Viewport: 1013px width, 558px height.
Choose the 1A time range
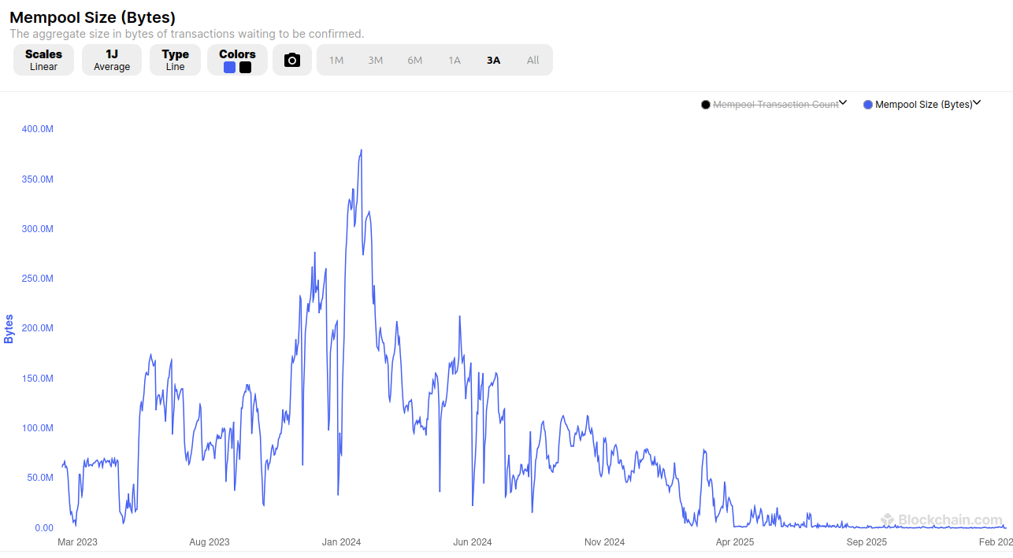click(x=455, y=61)
